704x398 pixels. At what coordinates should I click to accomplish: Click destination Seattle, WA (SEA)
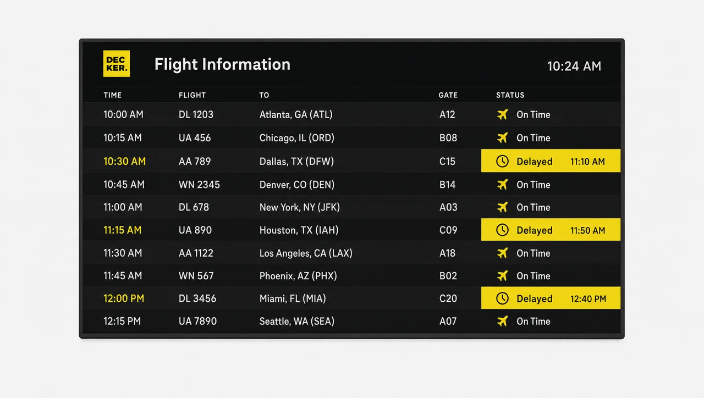(297, 322)
